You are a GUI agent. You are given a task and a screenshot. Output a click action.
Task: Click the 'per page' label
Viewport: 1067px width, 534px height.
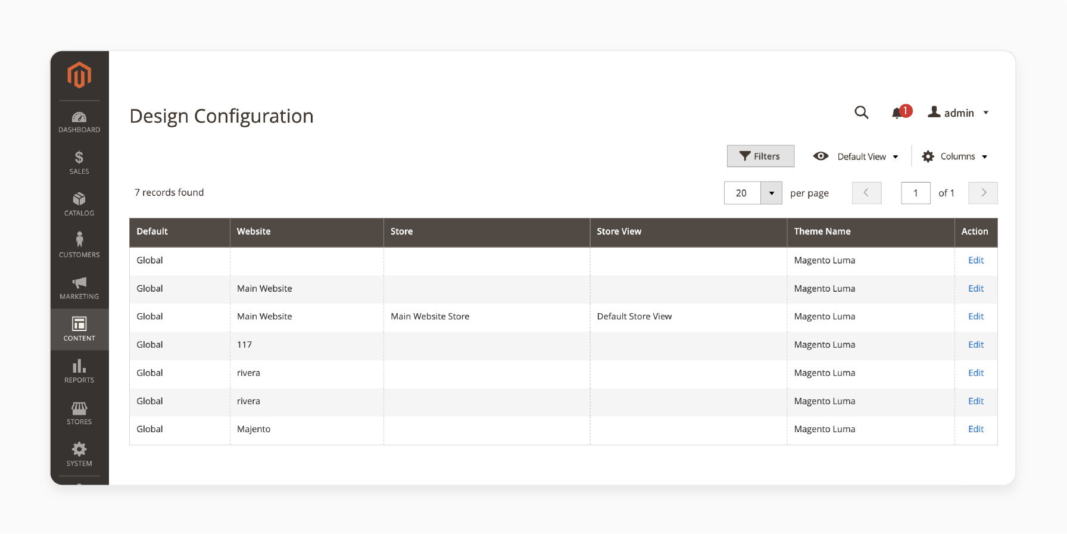(809, 193)
